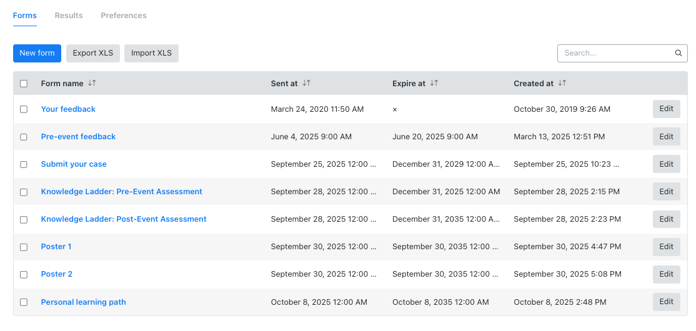696x331 pixels.
Task: Click the Sent at column header
Action: (284, 84)
